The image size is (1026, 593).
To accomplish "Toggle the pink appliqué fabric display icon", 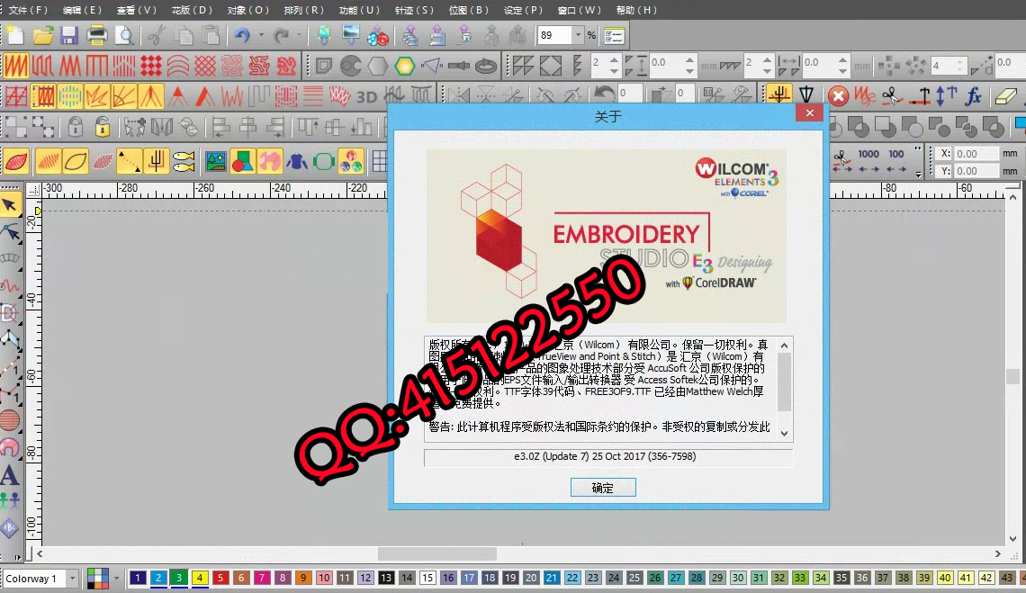I will tap(269, 161).
